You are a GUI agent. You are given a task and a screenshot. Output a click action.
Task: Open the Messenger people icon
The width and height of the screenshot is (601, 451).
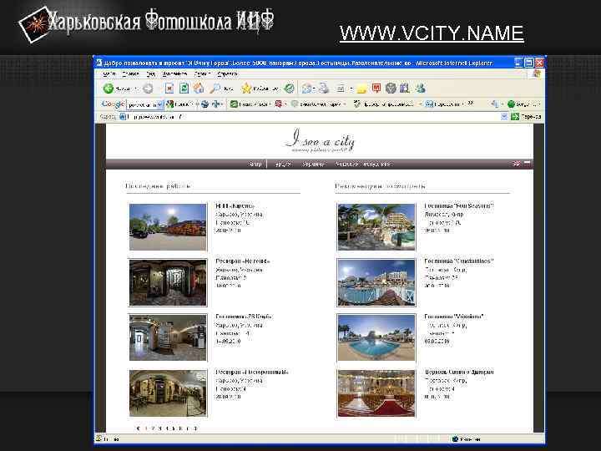point(420,89)
